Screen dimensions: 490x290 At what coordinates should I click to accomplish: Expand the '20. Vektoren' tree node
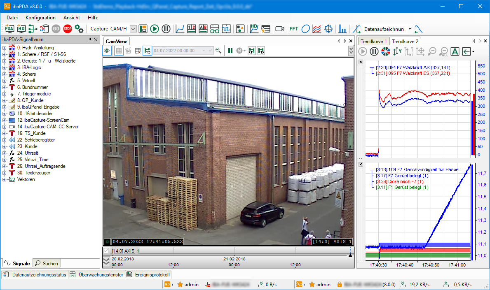point(4,179)
